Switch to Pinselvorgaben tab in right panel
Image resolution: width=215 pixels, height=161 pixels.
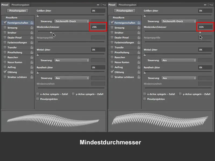point(127,5)
